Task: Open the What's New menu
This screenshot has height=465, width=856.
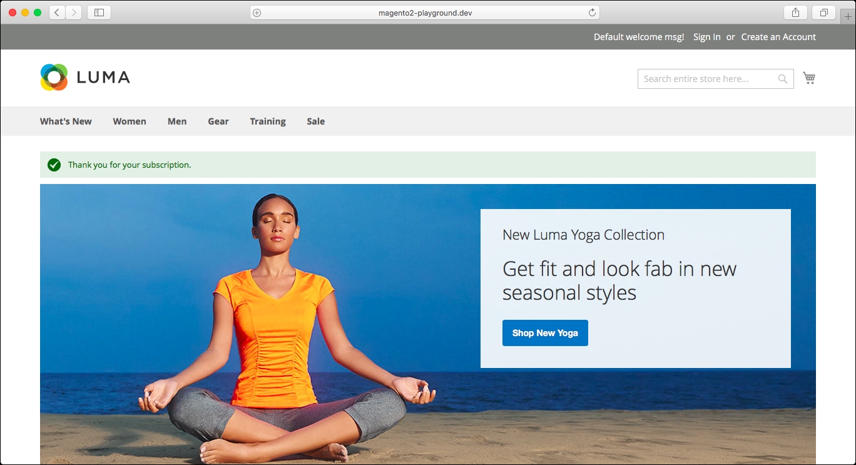Action: pos(66,121)
